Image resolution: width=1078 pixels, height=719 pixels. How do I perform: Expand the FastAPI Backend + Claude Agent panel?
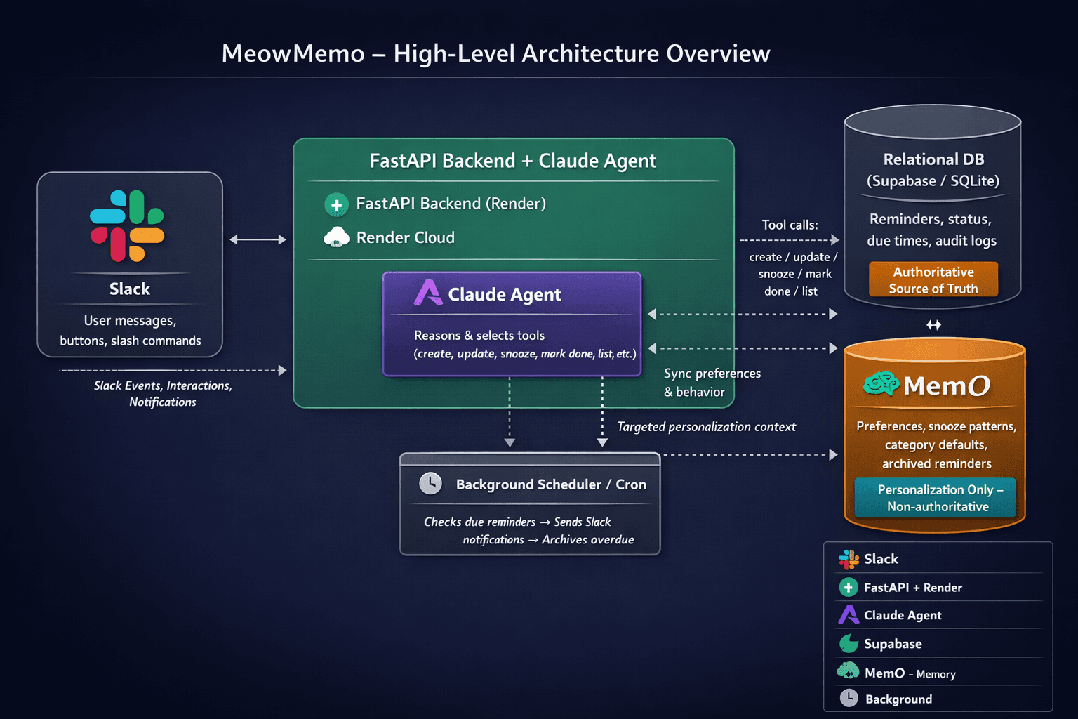(x=513, y=161)
